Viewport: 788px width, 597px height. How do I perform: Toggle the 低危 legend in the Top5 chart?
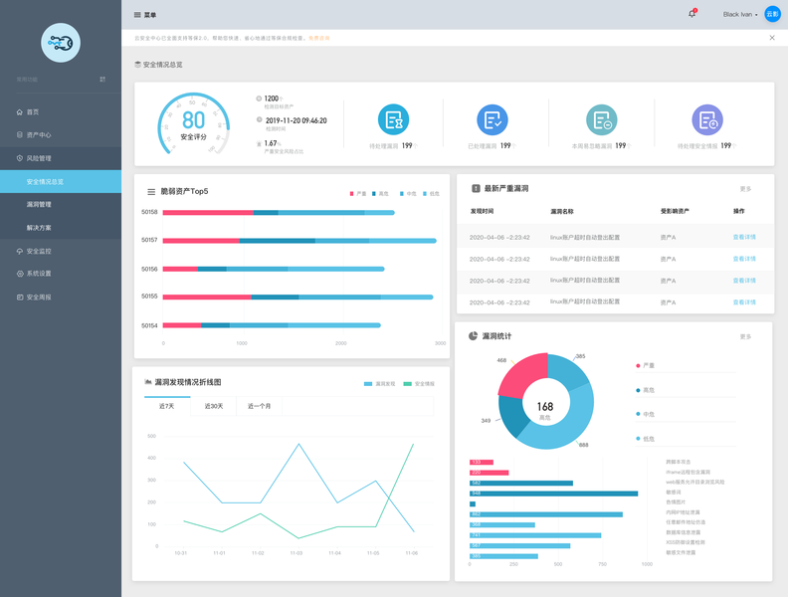[x=431, y=193]
